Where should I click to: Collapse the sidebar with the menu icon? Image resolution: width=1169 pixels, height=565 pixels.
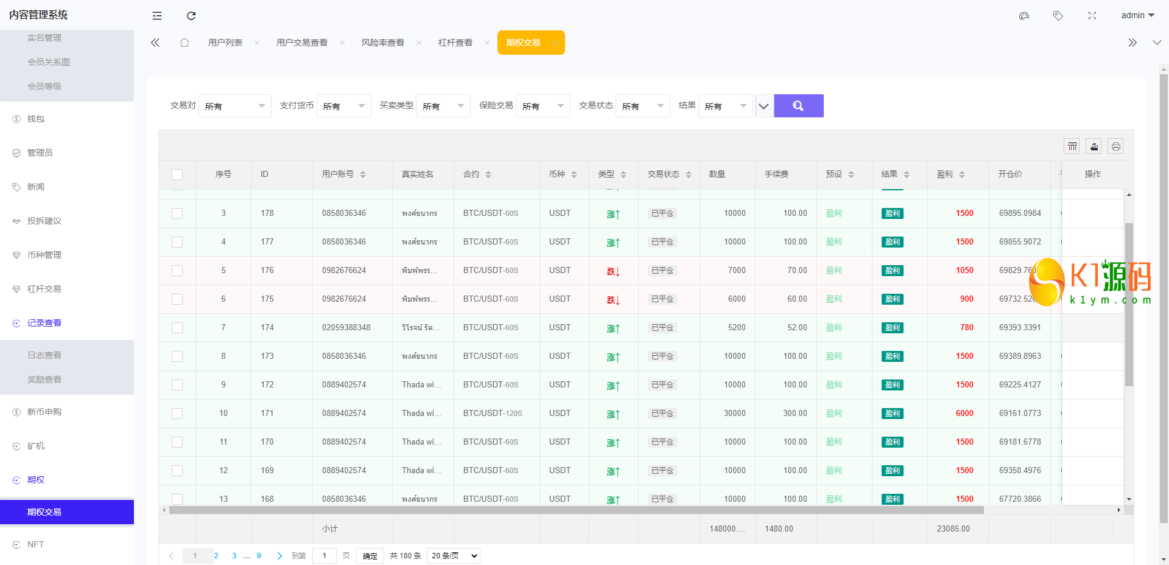[157, 16]
